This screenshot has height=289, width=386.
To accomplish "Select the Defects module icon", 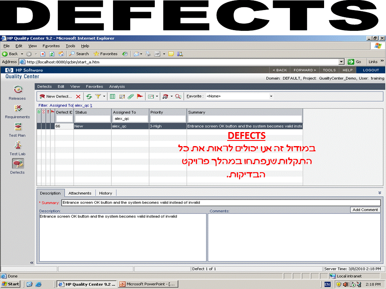I will [18, 163].
